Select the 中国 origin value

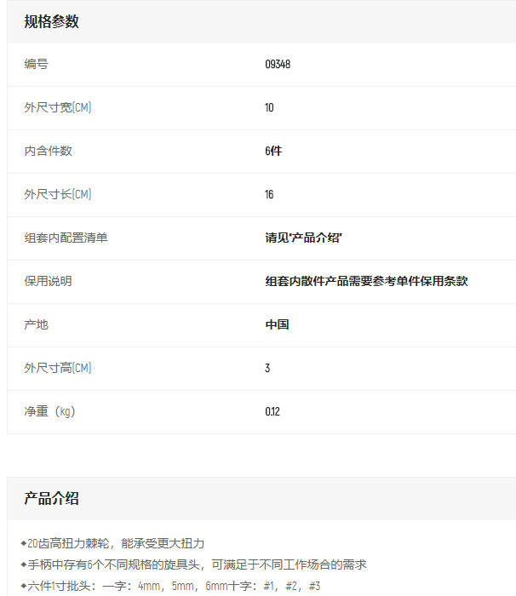pyautogui.click(x=277, y=325)
